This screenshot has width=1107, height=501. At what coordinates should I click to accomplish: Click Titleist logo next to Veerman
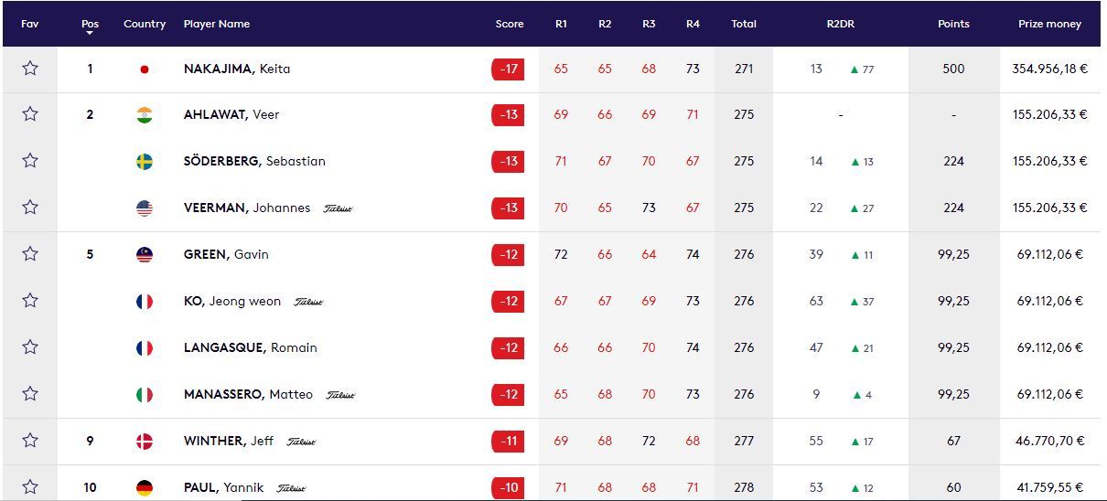tap(338, 208)
